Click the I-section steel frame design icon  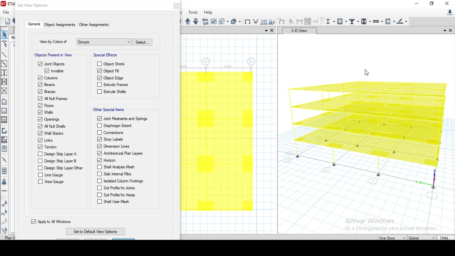tap(328, 21)
